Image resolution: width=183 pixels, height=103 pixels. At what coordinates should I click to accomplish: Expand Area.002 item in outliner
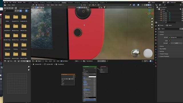[159, 15]
